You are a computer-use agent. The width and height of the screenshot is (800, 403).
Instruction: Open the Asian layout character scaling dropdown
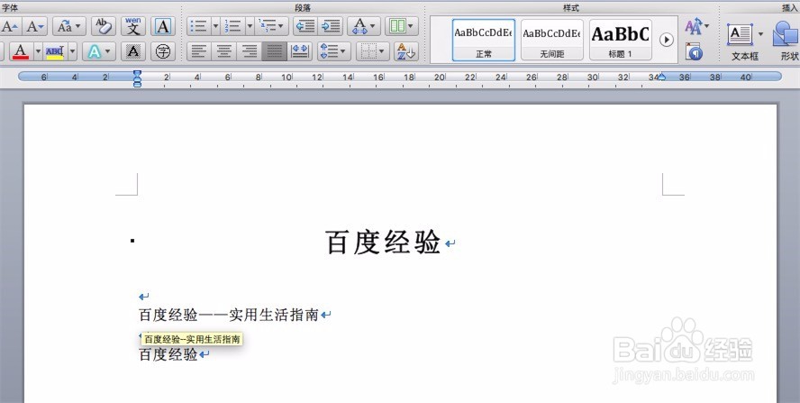pos(364,26)
